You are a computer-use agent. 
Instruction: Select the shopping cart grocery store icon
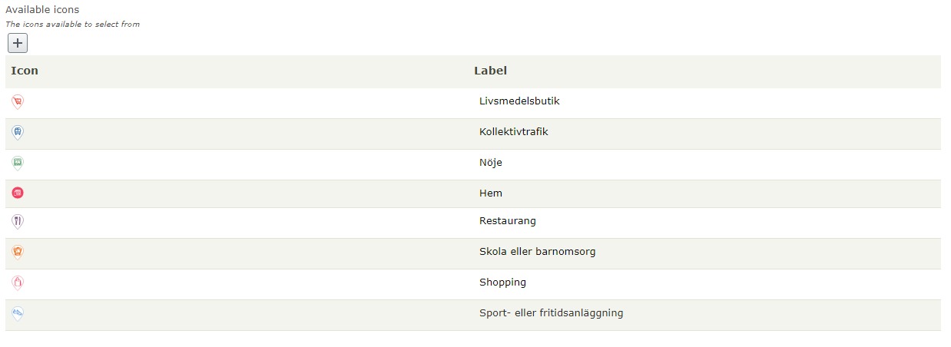18,101
